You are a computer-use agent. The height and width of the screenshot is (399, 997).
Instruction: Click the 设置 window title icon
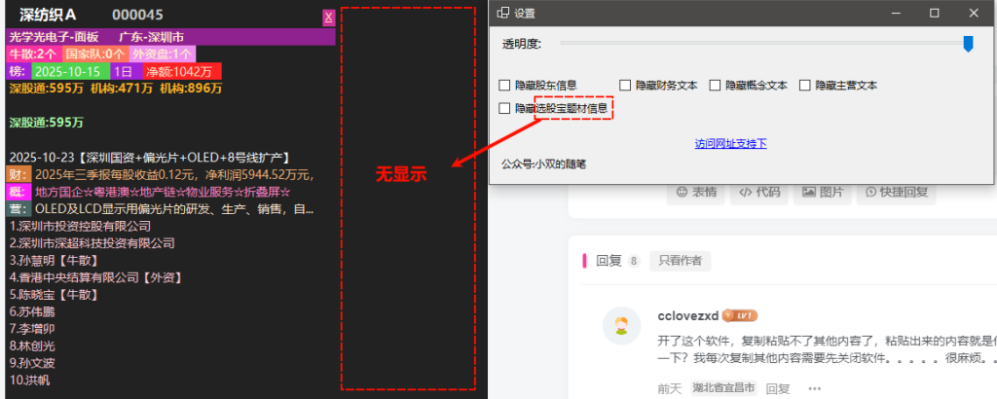point(502,14)
